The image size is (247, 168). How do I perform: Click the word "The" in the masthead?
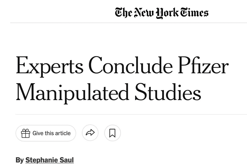click(x=123, y=13)
